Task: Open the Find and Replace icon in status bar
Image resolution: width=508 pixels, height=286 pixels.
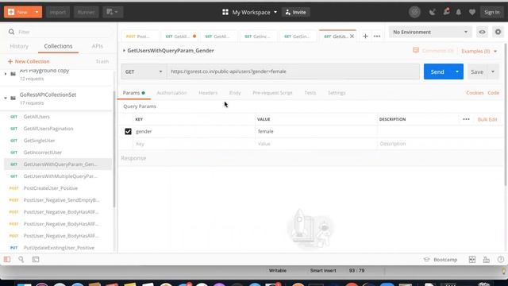Action: [21, 260]
